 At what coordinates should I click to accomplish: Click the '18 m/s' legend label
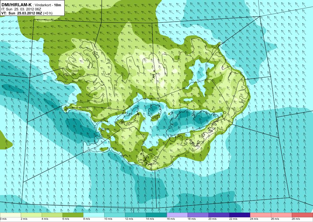pos(192,219)
